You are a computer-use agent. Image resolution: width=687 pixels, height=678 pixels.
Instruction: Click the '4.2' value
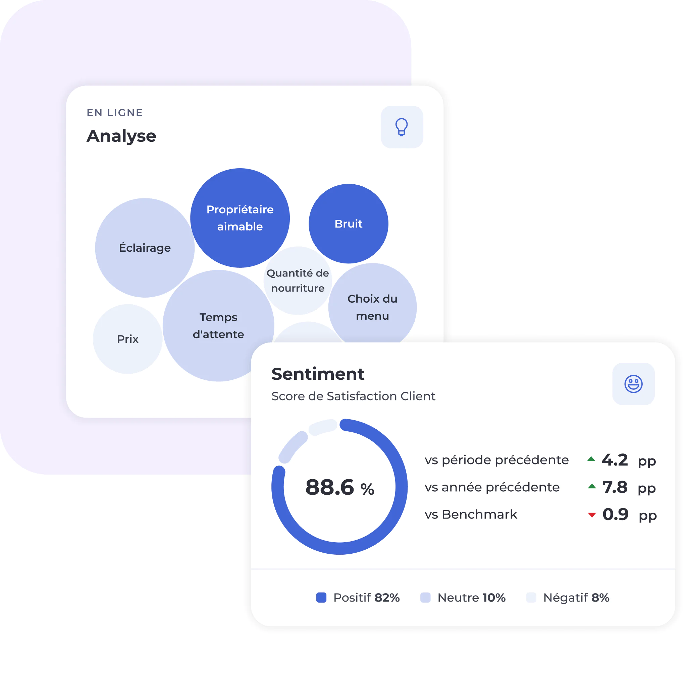(615, 460)
